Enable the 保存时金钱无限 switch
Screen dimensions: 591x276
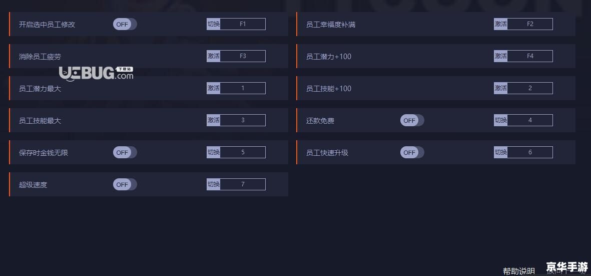(x=125, y=152)
